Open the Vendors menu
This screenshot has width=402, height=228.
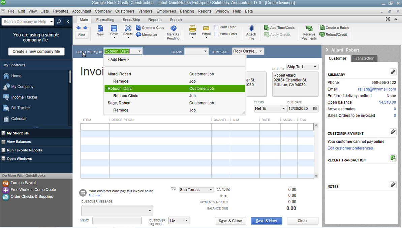[145, 11]
